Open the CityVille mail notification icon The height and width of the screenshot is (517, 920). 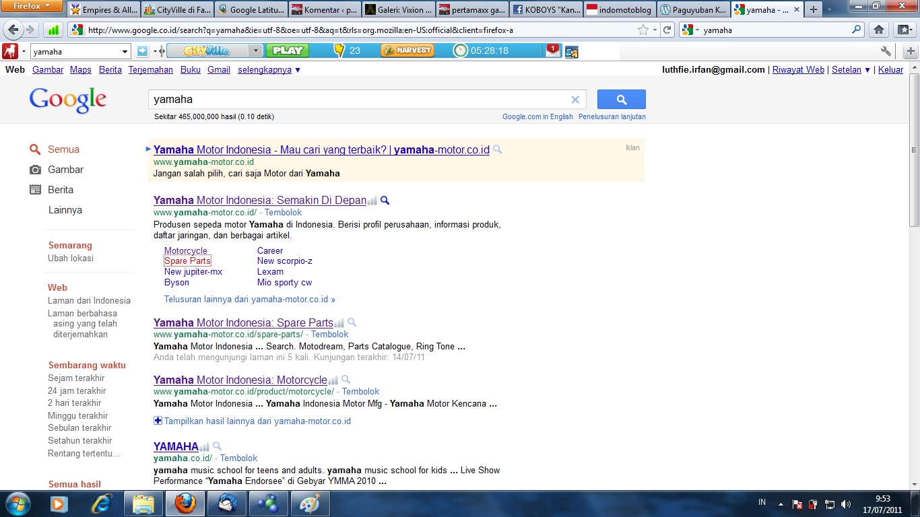point(552,50)
